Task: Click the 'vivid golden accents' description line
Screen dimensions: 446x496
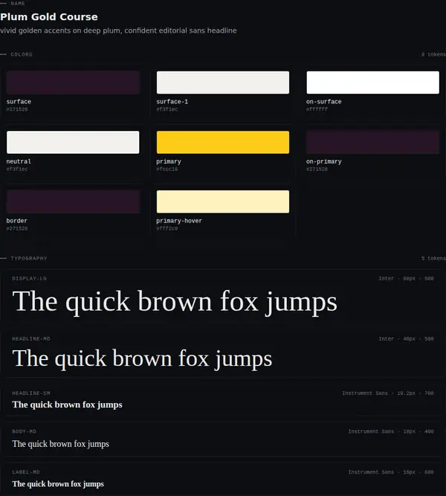Action: 118,30
